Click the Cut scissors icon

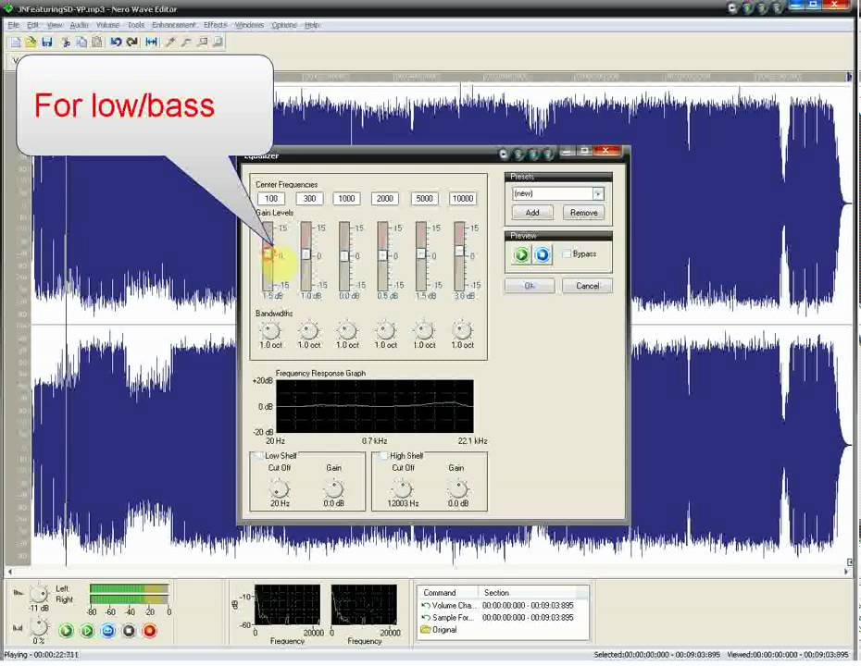coord(66,43)
